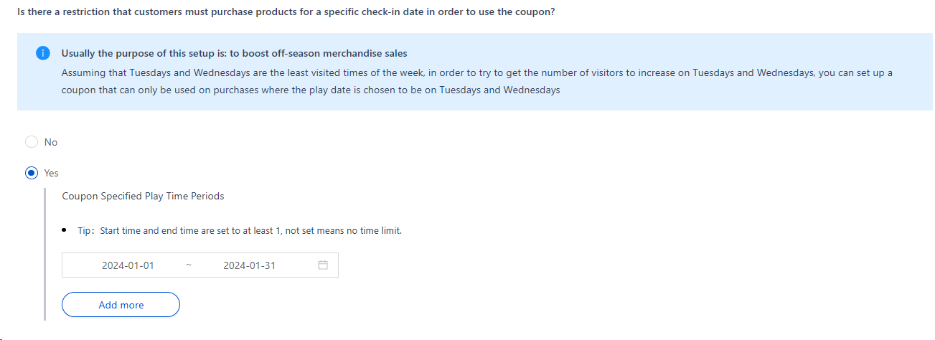Click the grey vertical bar beside Yes section
Image resolution: width=935 pixels, height=340 pixels.
click(x=45, y=251)
